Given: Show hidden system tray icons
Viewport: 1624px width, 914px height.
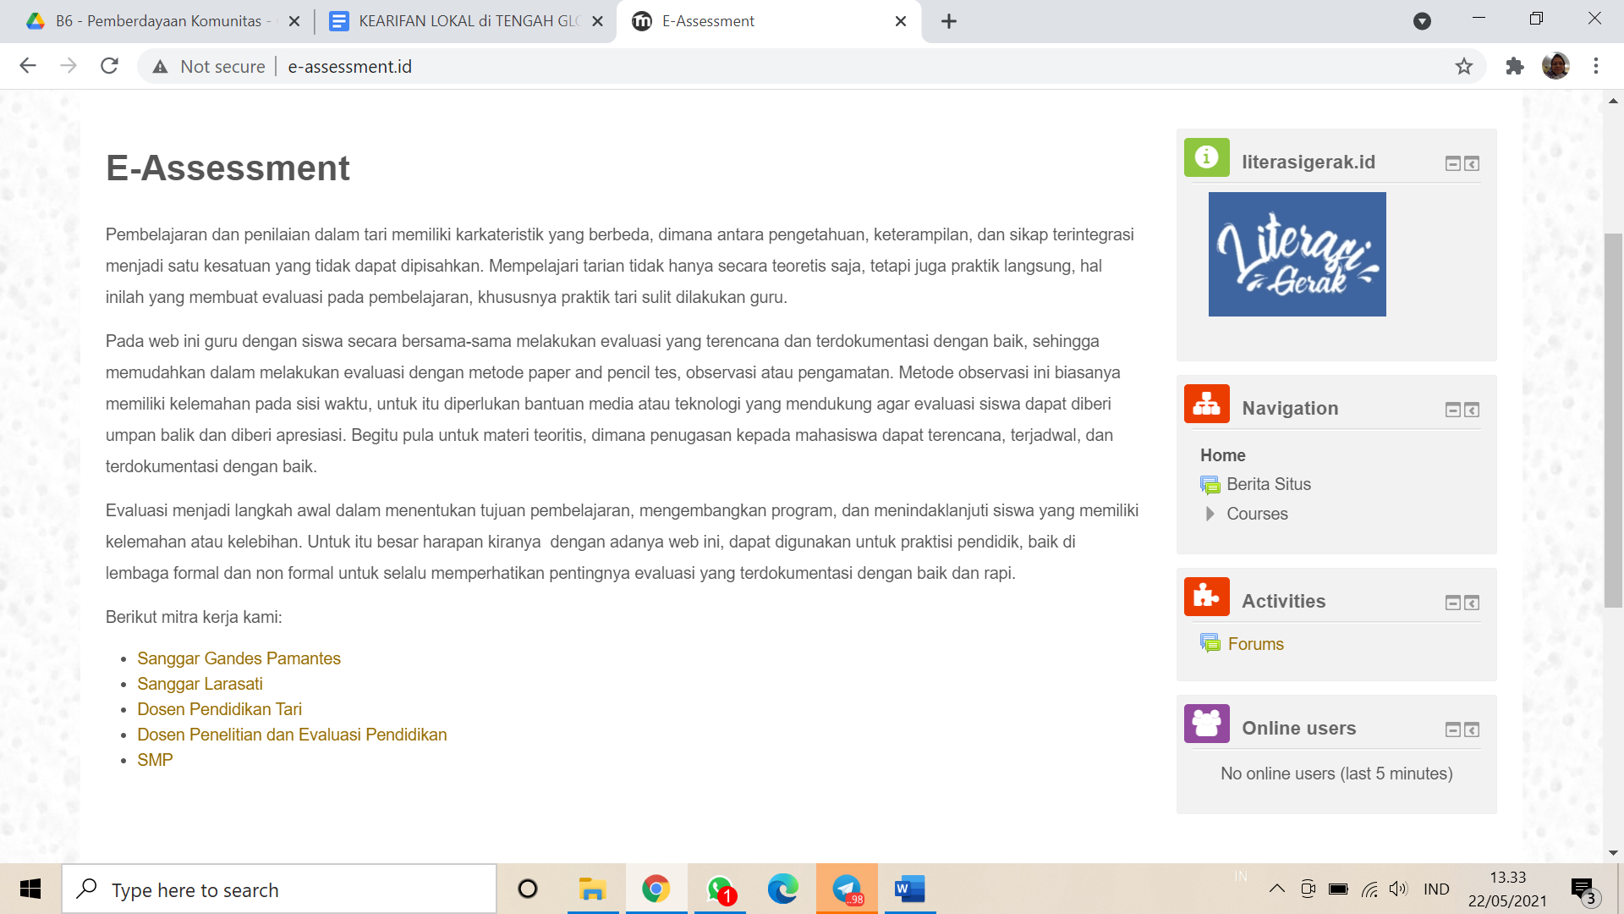Looking at the screenshot, I should [x=1277, y=889].
